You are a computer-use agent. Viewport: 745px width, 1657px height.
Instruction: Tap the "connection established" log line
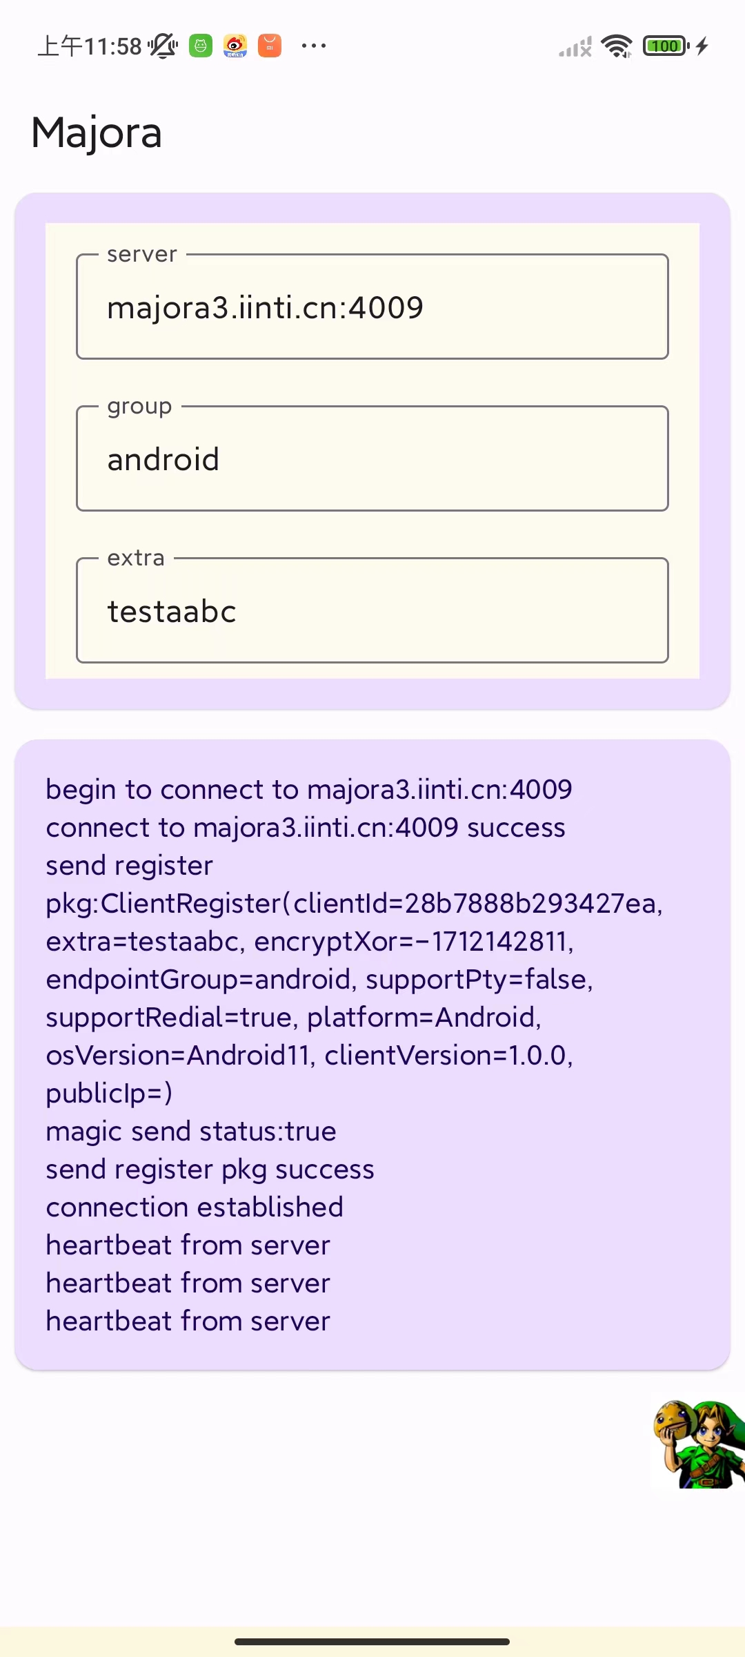[195, 1208]
